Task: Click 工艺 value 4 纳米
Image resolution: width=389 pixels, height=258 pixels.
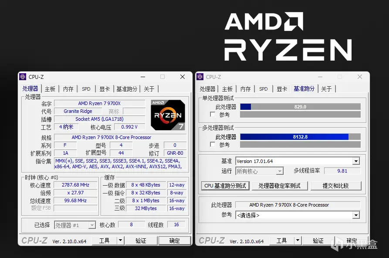Action: click(x=66, y=127)
